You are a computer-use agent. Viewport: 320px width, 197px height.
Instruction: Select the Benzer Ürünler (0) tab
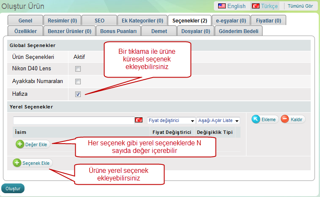69,31
